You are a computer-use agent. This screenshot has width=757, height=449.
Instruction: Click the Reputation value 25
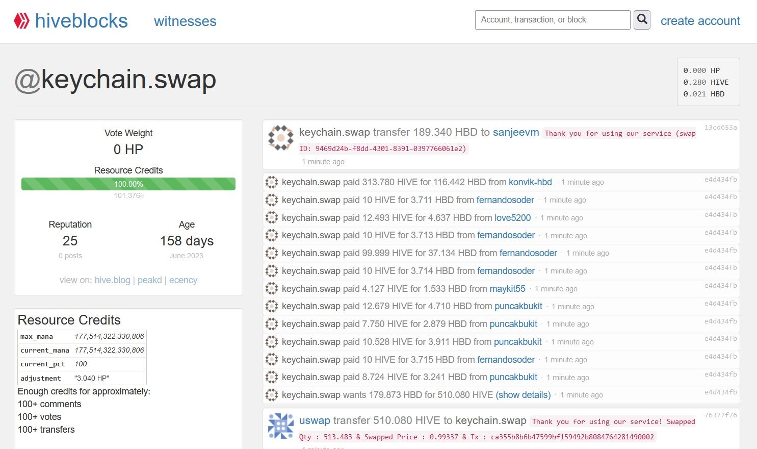pyautogui.click(x=70, y=241)
